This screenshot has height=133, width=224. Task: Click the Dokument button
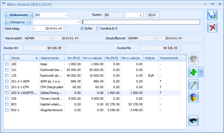coord(19,15)
